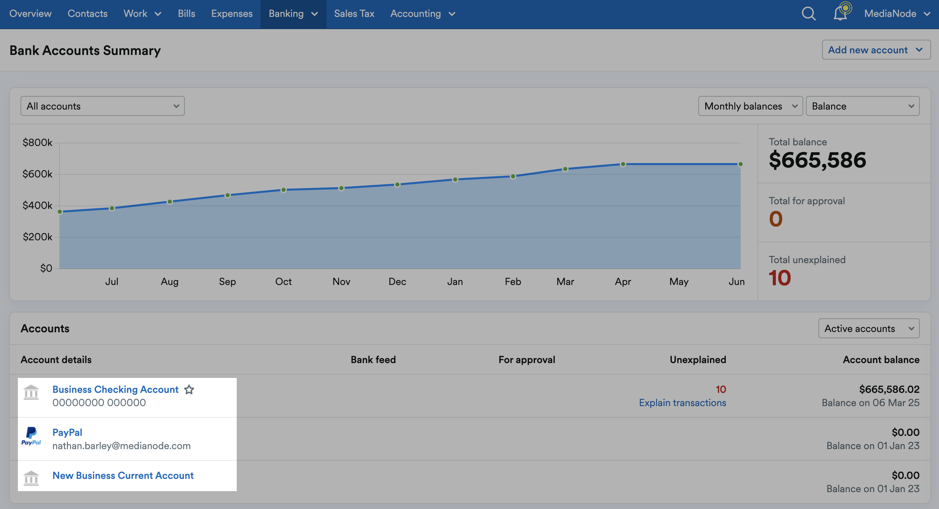This screenshot has width=939, height=509.
Task: Open the Contacts tab
Action: [x=87, y=14]
